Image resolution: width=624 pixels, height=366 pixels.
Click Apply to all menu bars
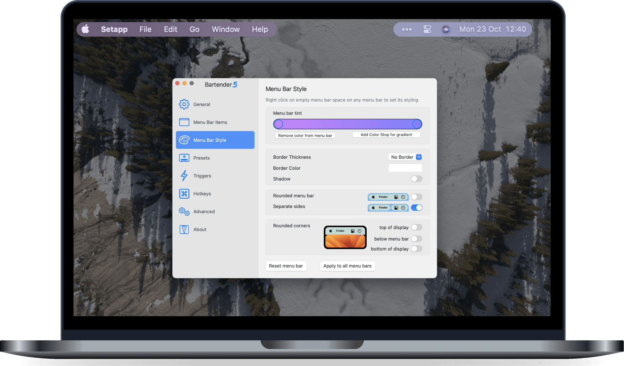tap(347, 266)
